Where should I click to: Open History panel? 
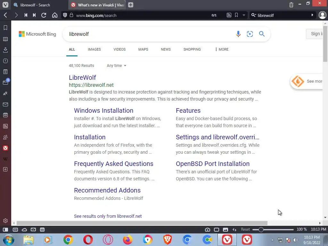(x=5, y=61)
